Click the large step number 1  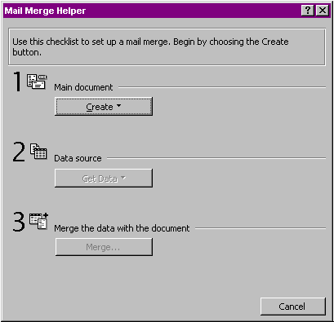click(x=18, y=82)
